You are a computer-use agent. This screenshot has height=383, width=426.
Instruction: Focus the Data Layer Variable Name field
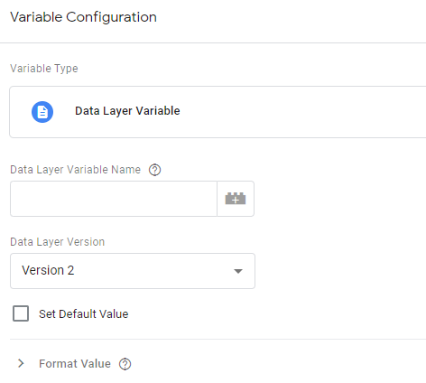click(114, 199)
